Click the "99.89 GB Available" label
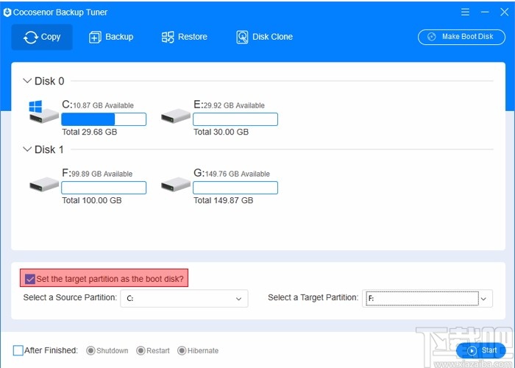The image size is (515, 368). 102,174
